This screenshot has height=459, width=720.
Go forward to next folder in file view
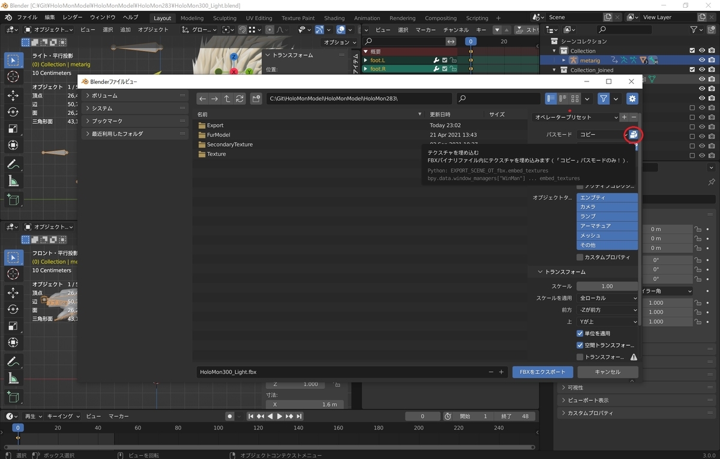(x=214, y=99)
